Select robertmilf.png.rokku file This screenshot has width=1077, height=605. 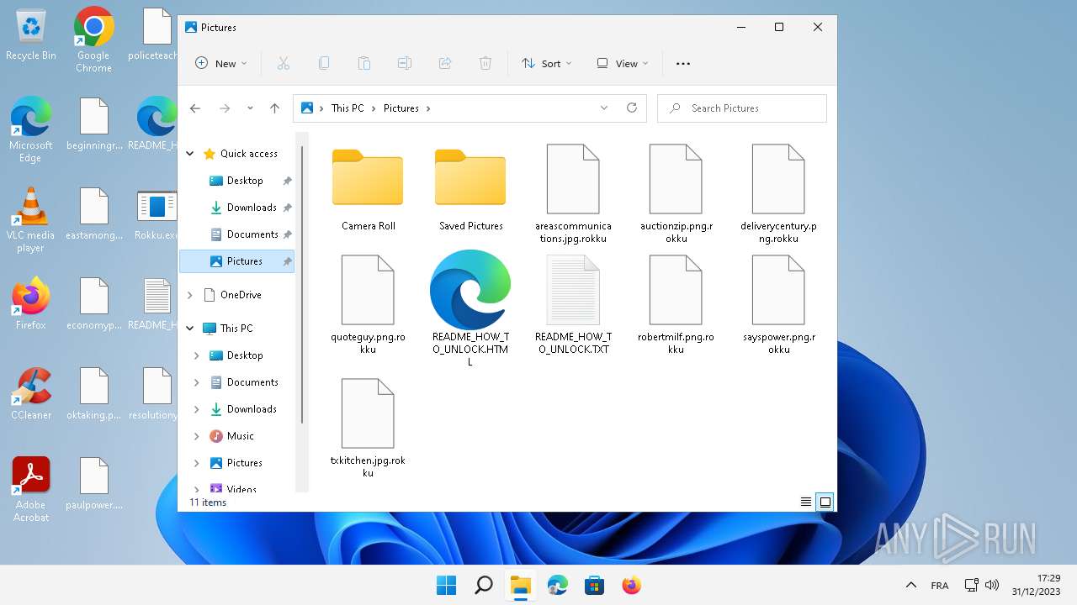(676, 304)
